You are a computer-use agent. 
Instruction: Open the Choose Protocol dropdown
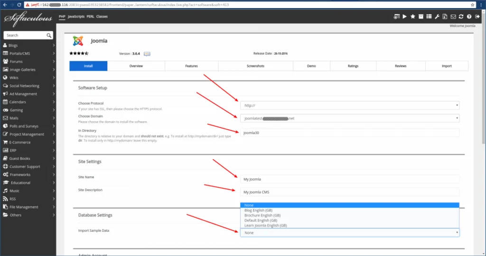click(350, 106)
